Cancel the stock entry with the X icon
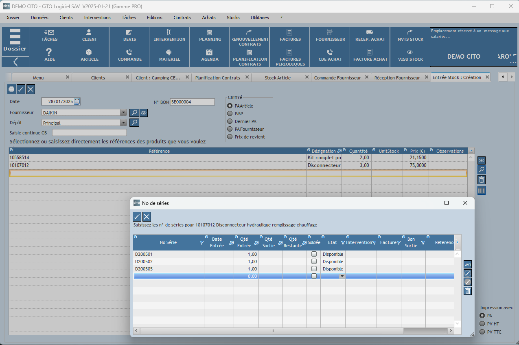 click(31, 89)
